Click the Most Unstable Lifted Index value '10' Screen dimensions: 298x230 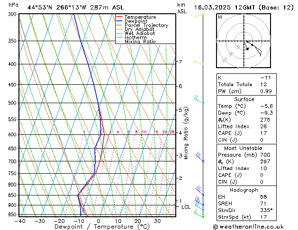click(x=263, y=168)
